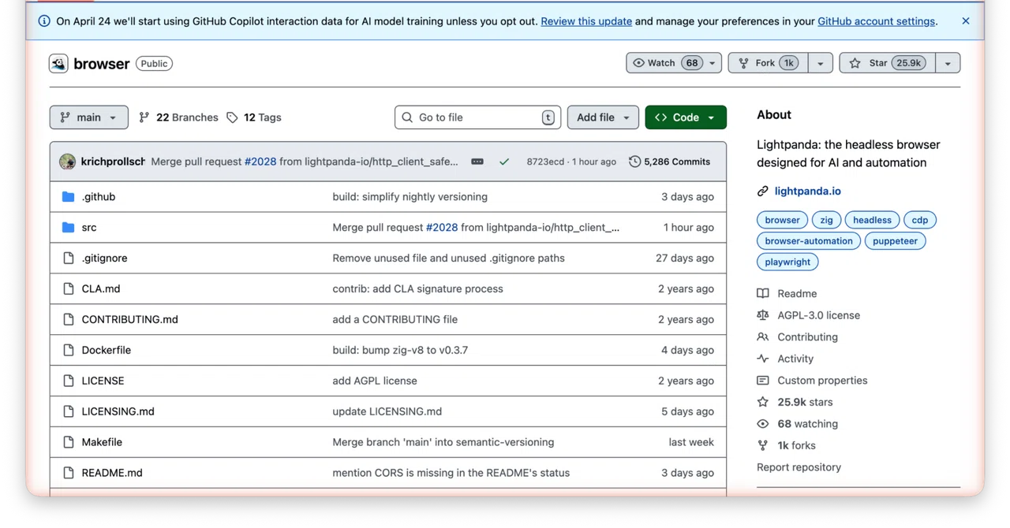
Task: Click the link icon next to lightpanda.io
Action: 762,191
